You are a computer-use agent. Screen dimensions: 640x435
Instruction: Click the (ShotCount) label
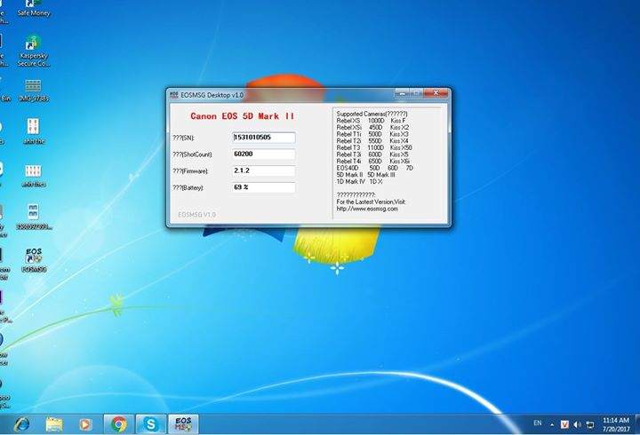(192, 154)
